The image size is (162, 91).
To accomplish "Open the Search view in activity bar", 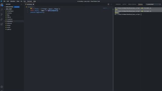I will (2, 10).
